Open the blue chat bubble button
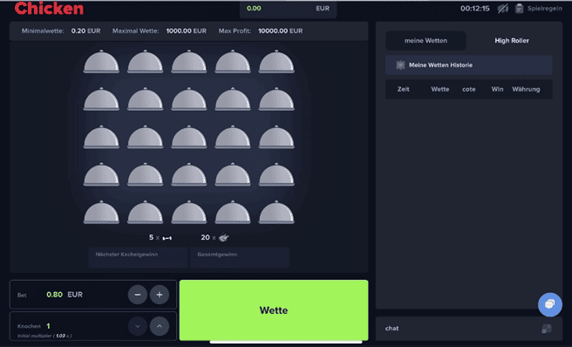Viewport: 572px width, 347px height. [549, 304]
